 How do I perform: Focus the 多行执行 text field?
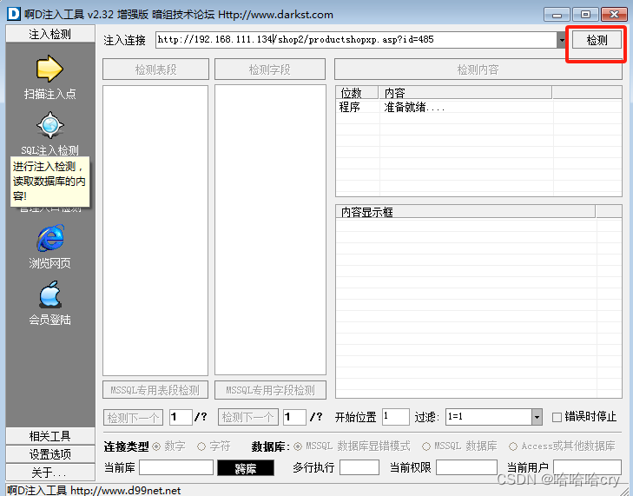(359, 467)
